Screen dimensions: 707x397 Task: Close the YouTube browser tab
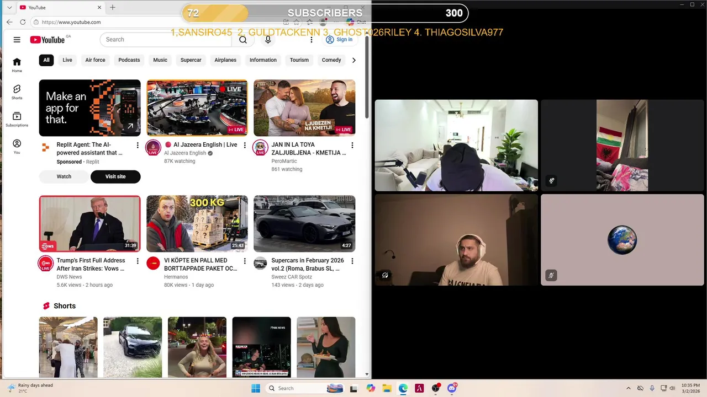[99, 7]
